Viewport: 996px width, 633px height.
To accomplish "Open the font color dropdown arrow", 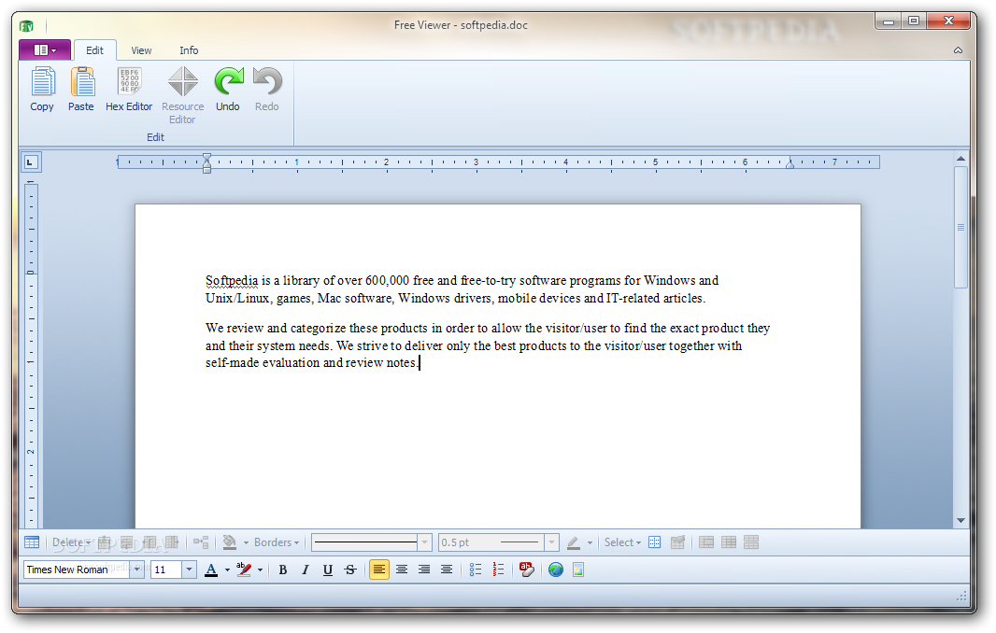I will (x=227, y=570).
